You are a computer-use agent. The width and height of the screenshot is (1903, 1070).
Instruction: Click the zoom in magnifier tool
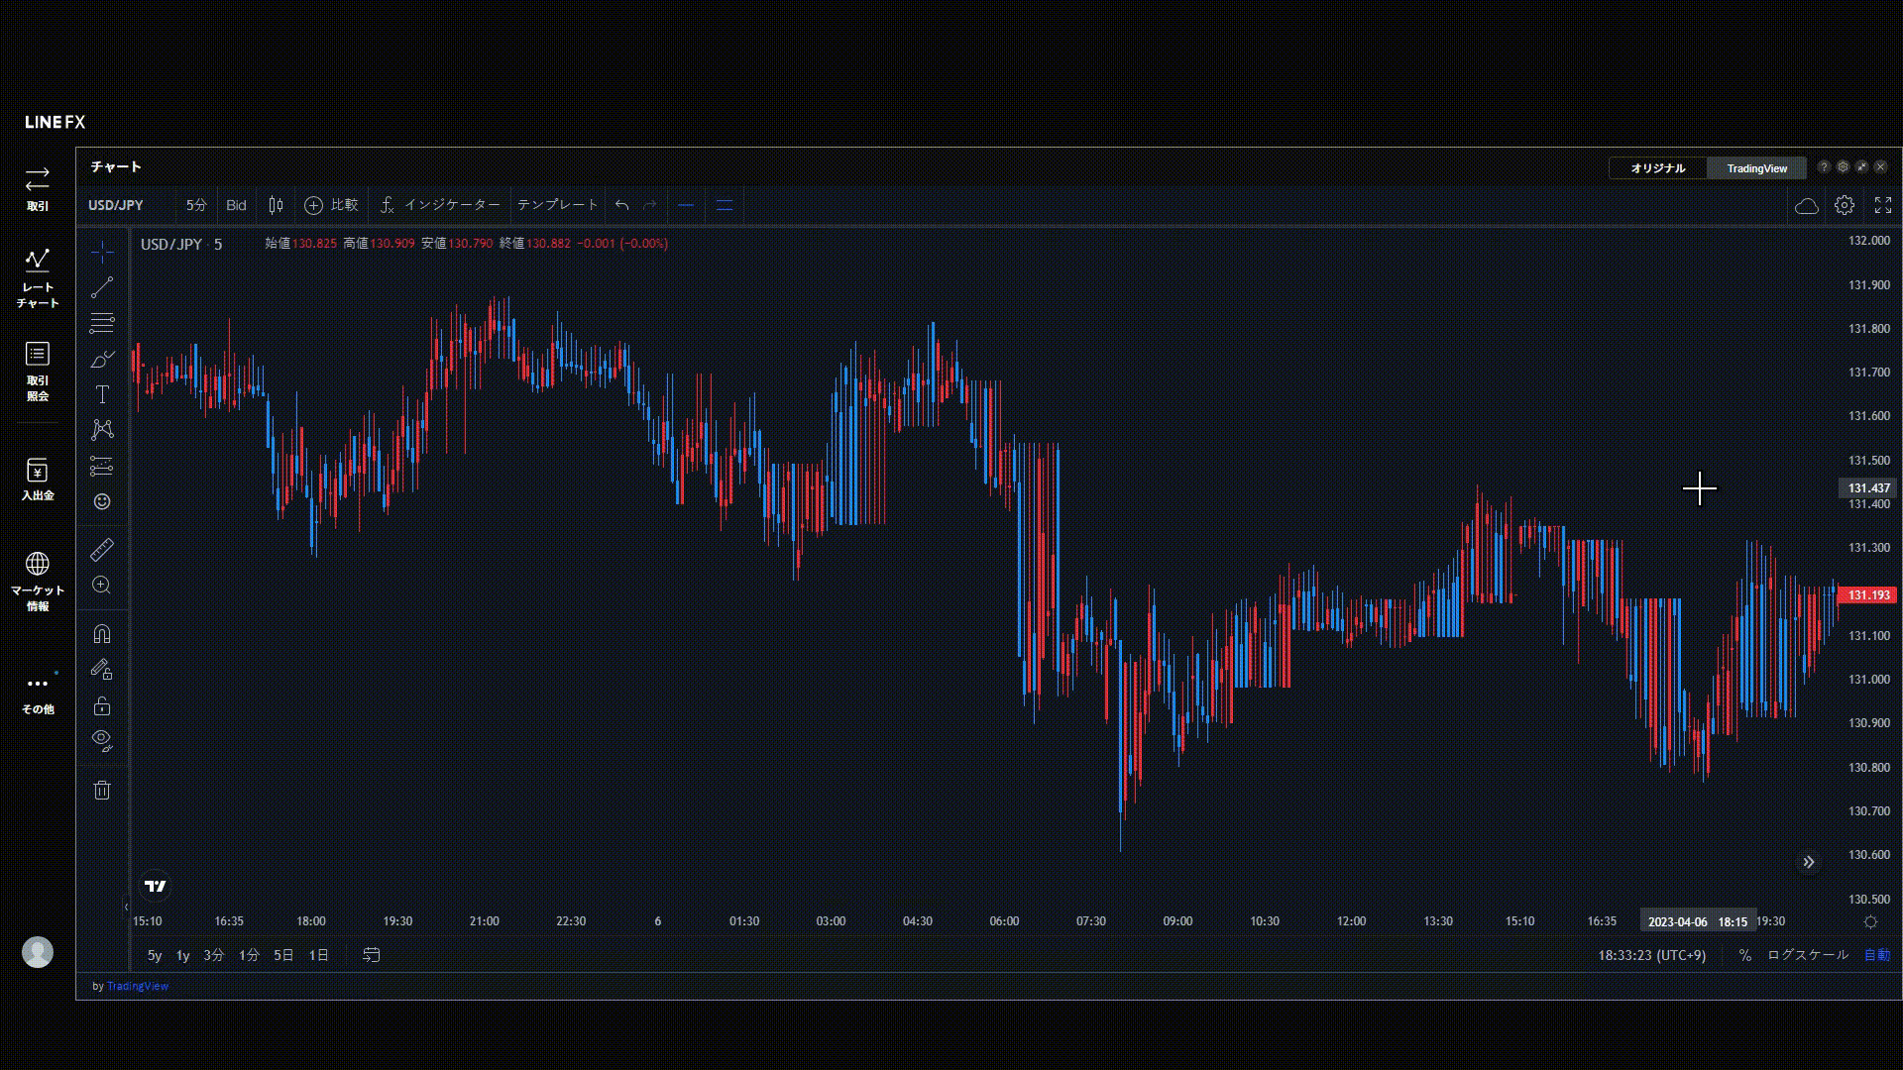(x=102, y=586)
